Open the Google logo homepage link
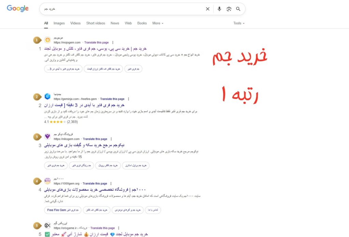This screenshot has height=237, width=349. tap(18, 8)
